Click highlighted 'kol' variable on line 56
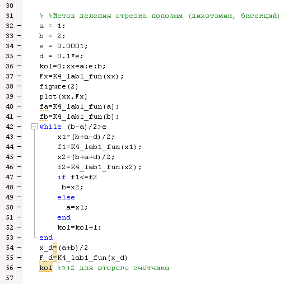 click(x=46, y=268)
